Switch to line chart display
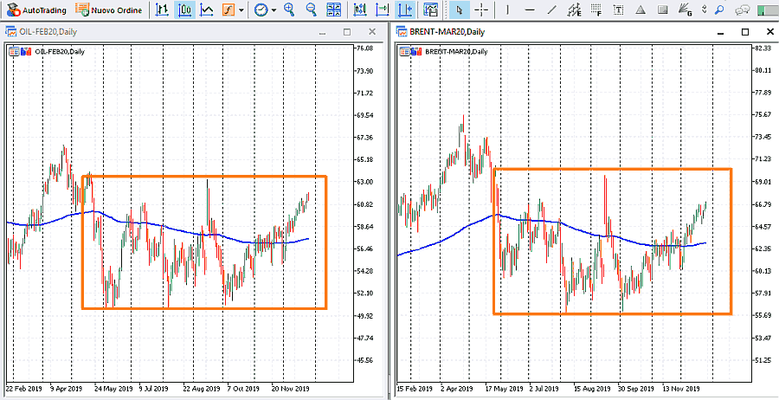The width and height of the screenshot is (779, 400). pyautogui.click(x=208, y=10)
